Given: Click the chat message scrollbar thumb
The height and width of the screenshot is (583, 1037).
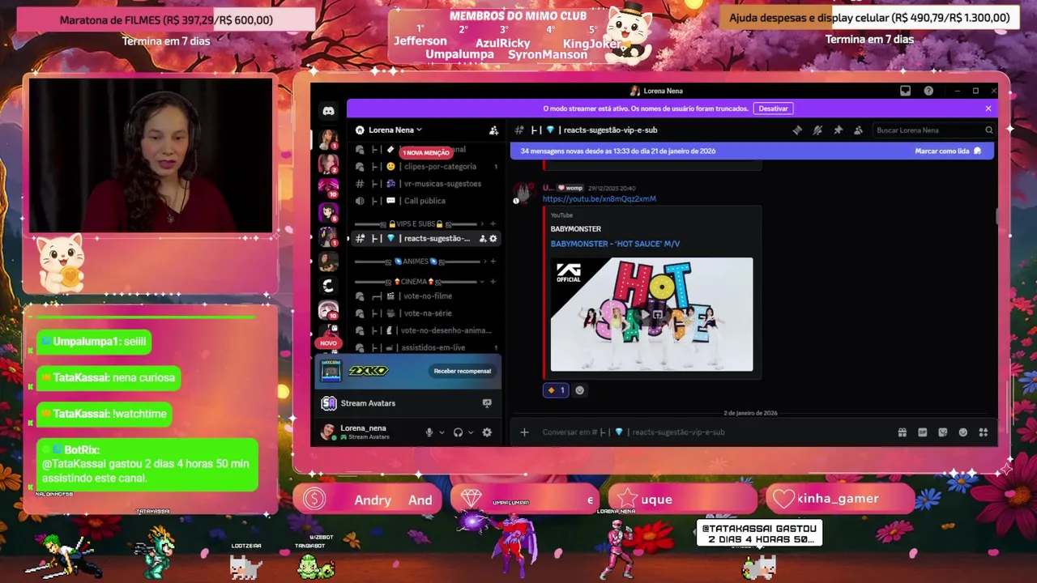Looking at the screenshot, I should coord(997,217).
